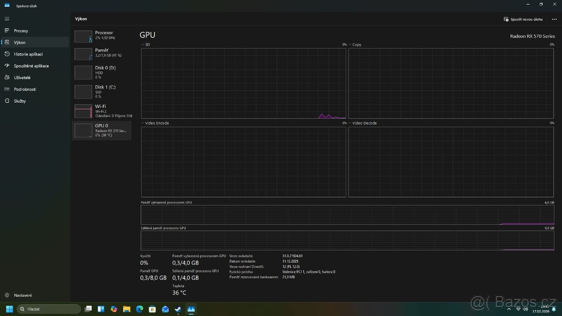The height and width of the screenshot is (316, 562).
Task: Click the hamburger menu to expand sidebar
Action: (7, 19)
